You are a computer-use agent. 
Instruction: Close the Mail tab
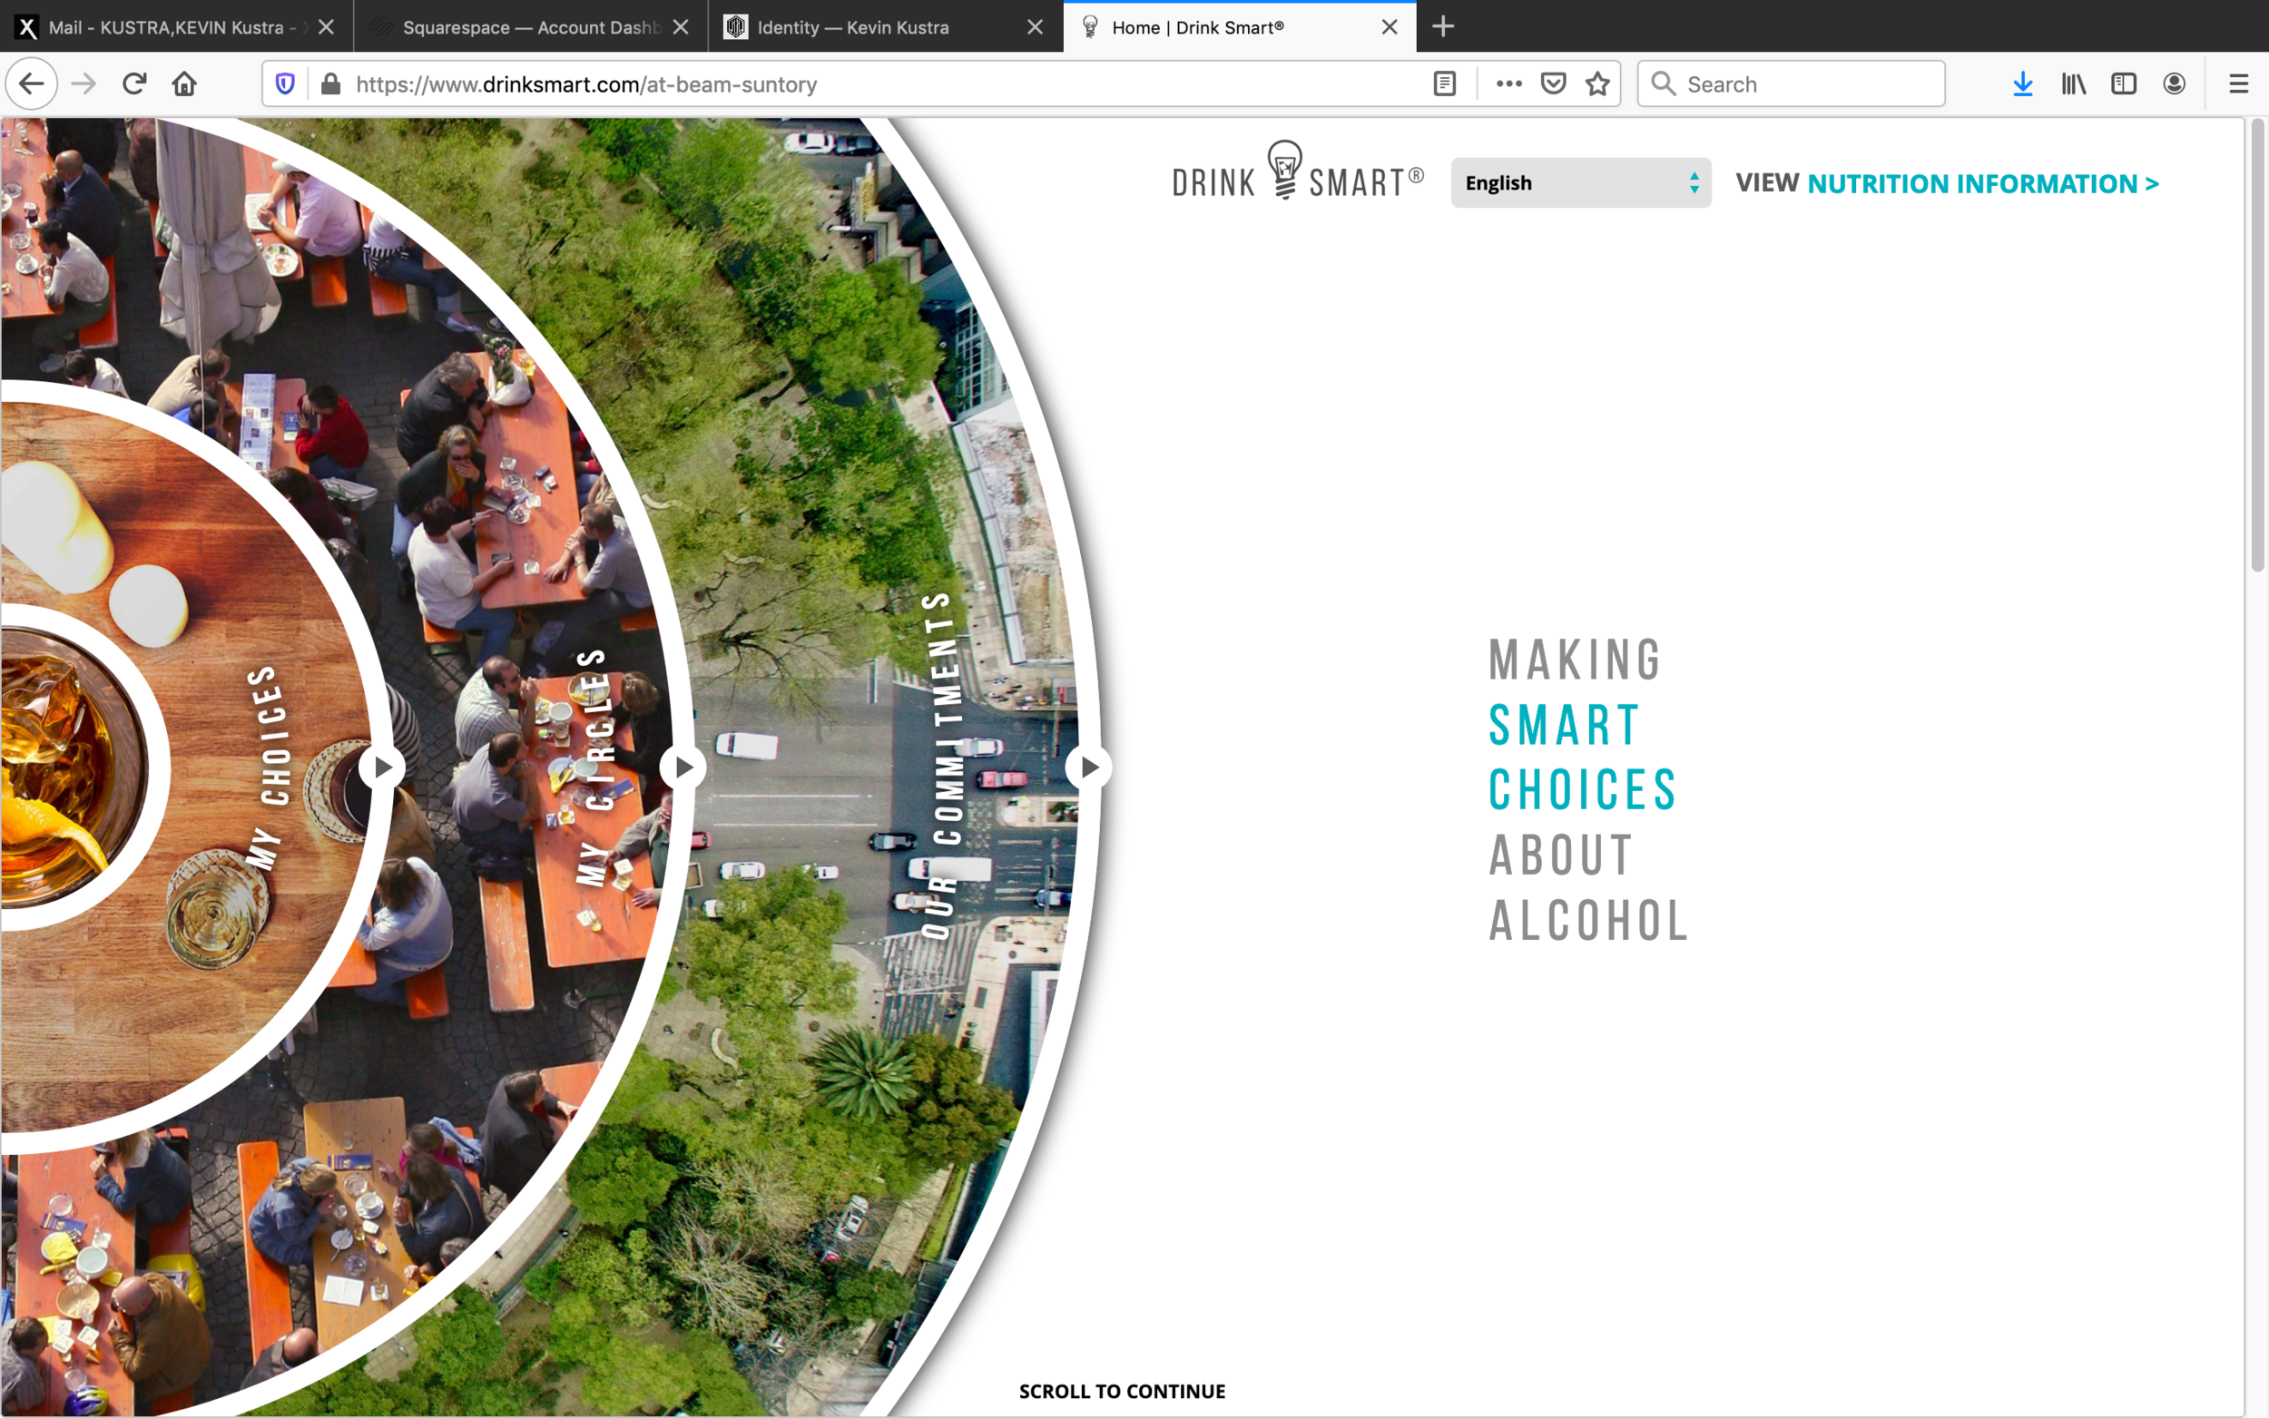[327, 27]
